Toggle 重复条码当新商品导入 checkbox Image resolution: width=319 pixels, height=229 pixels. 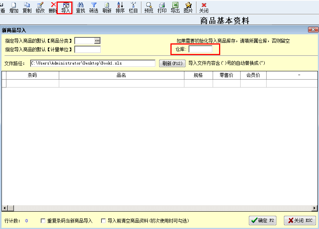43,221
